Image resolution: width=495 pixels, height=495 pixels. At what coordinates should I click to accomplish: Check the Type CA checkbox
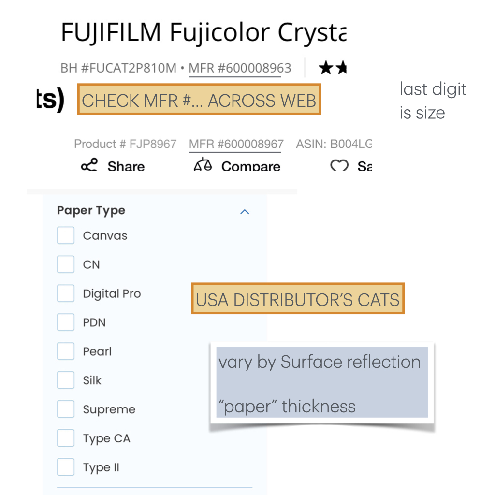click(66, 438)
